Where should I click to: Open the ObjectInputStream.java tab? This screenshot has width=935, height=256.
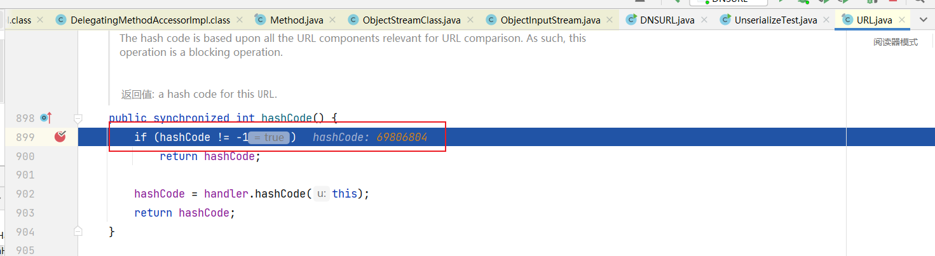550,20
